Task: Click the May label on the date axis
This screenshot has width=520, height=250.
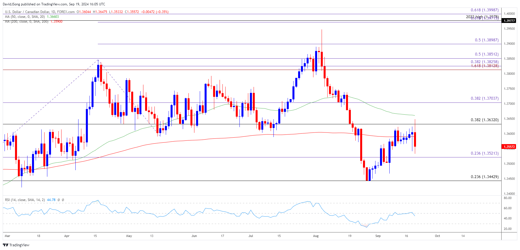Action: click(129, 236)
